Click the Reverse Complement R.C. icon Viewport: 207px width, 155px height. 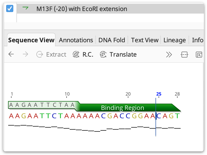[x=76, y=54]
